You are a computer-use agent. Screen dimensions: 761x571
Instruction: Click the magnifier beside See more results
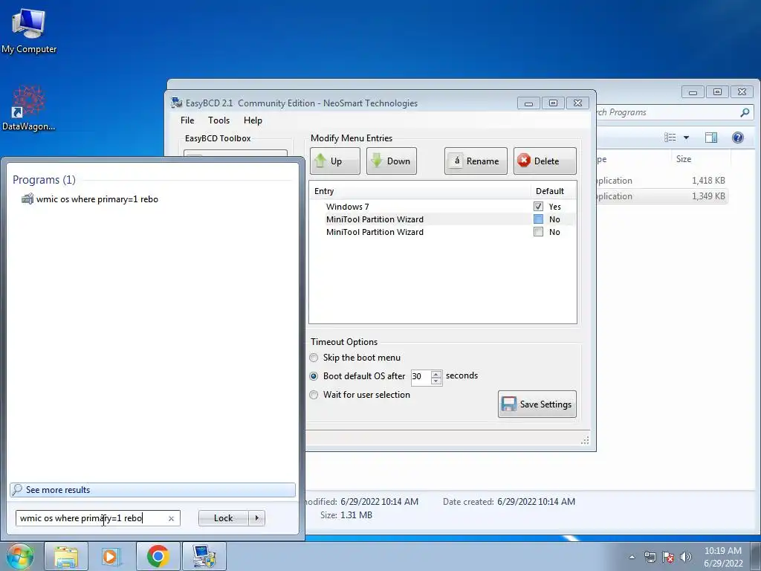(17, 489)
